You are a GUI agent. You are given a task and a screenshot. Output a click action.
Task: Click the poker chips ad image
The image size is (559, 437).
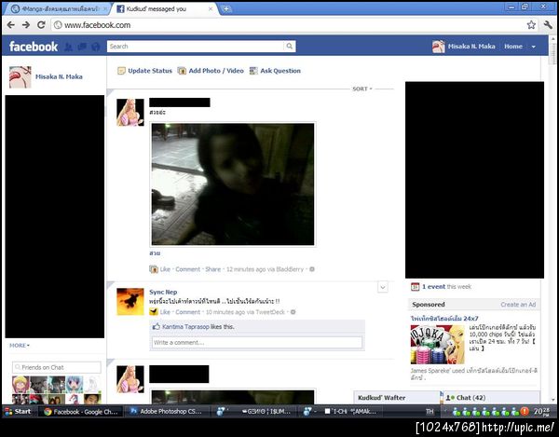[x=438, y=345]
